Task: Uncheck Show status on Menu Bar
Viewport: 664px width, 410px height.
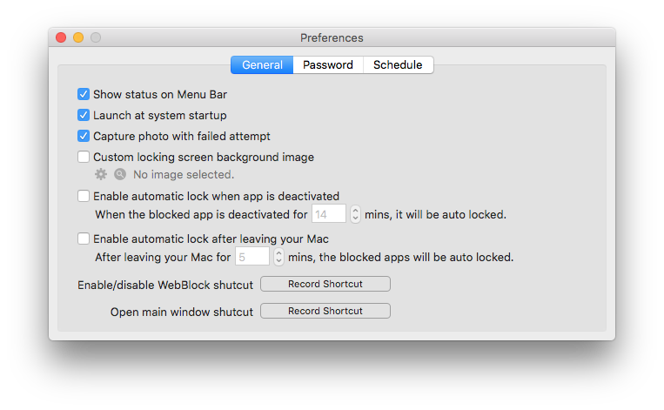Action: [x=84, y=94]
